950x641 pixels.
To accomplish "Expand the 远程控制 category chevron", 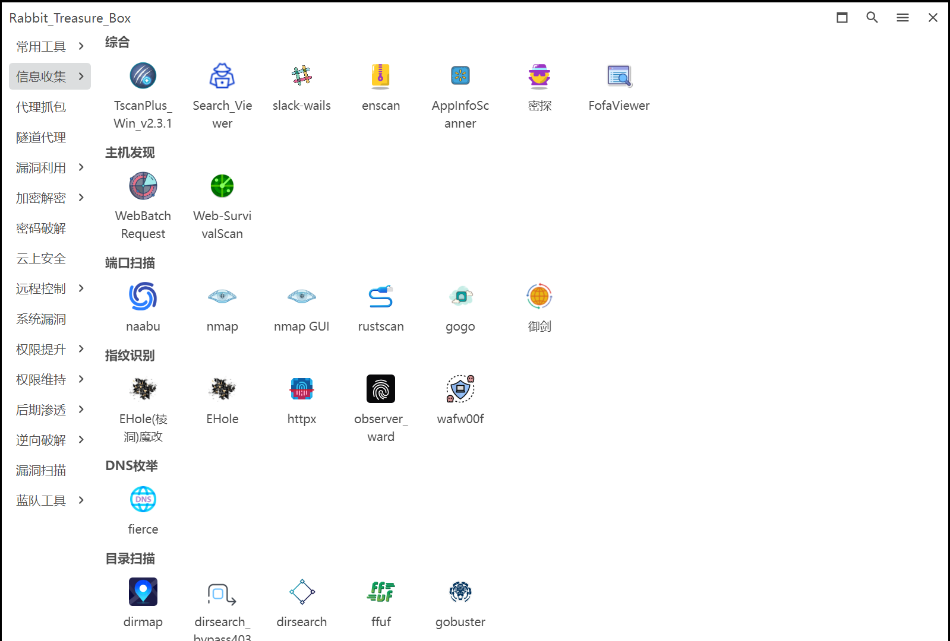I will 81,288.
